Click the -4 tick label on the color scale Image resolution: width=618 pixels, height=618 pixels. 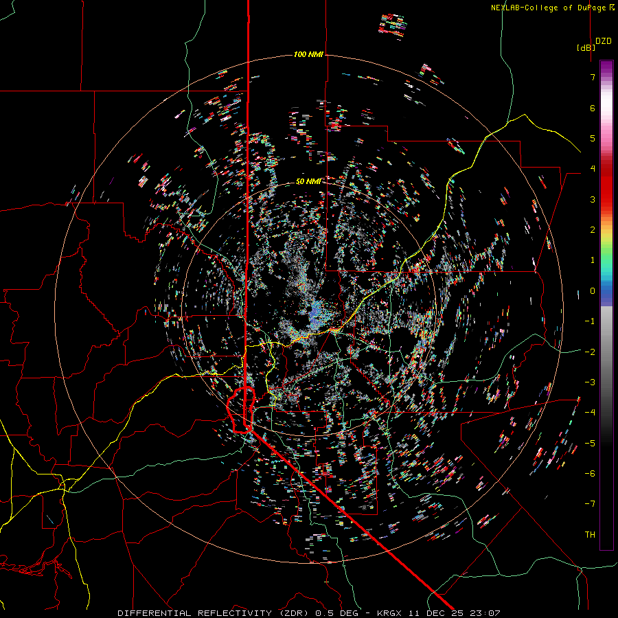tap(590, 413)
